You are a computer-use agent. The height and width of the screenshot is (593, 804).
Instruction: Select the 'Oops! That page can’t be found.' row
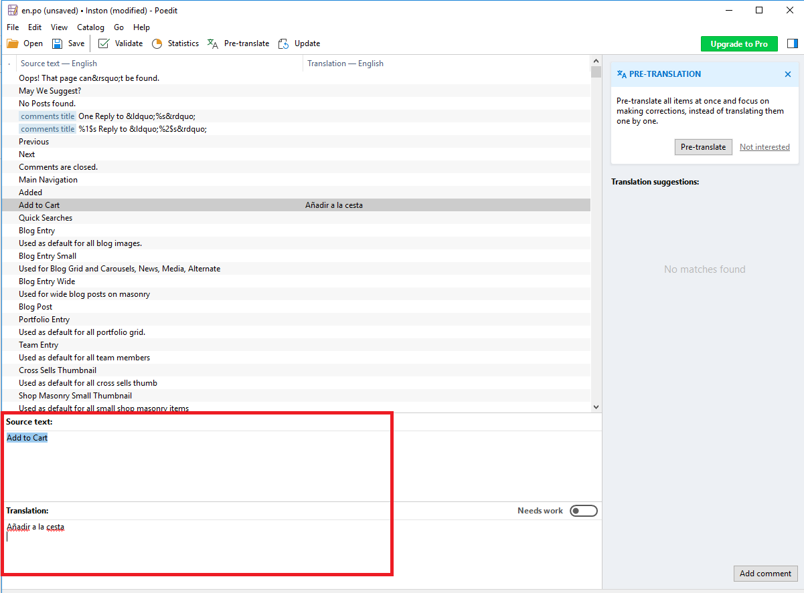click(x=296, y=78)
